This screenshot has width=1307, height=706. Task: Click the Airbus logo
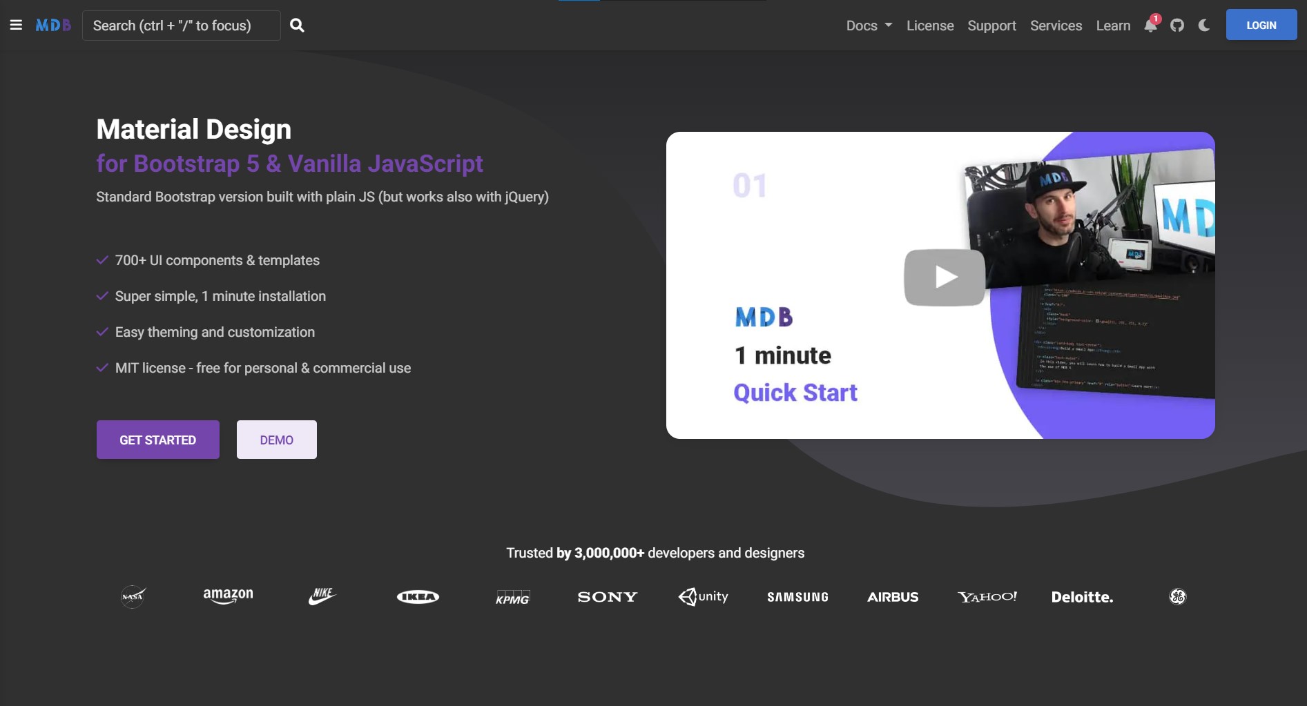point(893,597)
